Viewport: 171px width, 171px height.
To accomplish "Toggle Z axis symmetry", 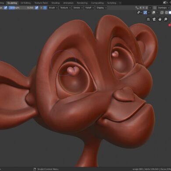I will coord(146,8).
